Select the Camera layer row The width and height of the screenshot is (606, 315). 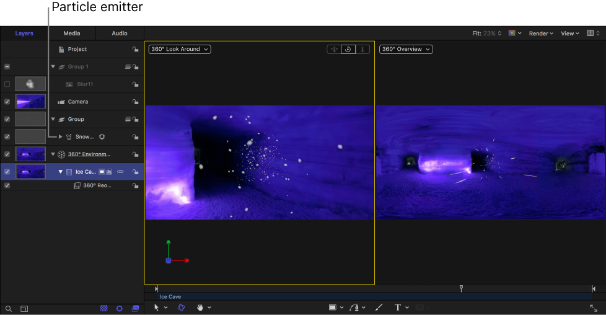[72, 102]
